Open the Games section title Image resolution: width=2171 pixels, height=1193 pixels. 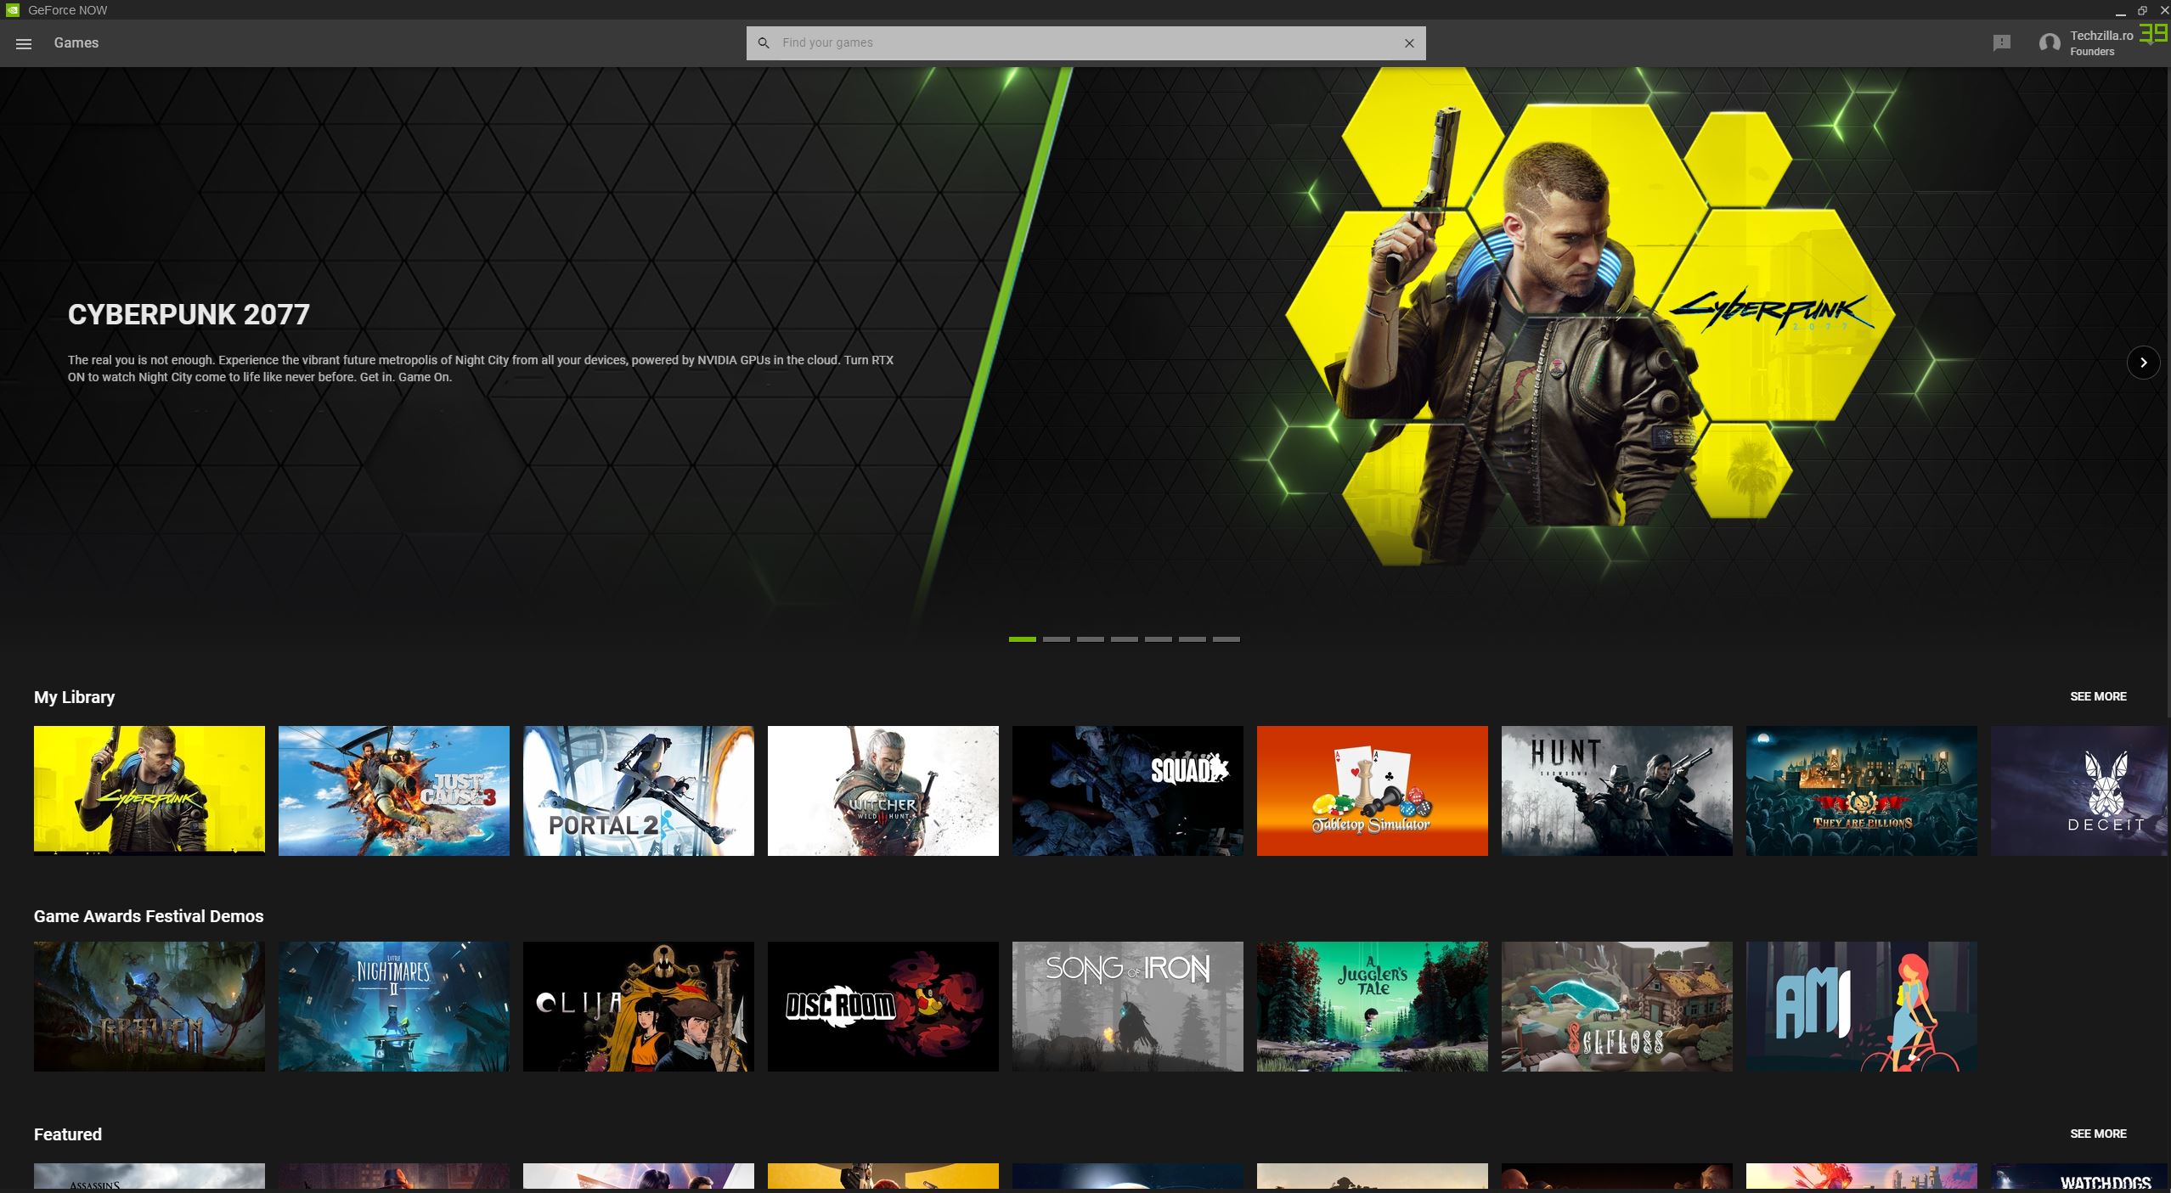coord(76,43)
